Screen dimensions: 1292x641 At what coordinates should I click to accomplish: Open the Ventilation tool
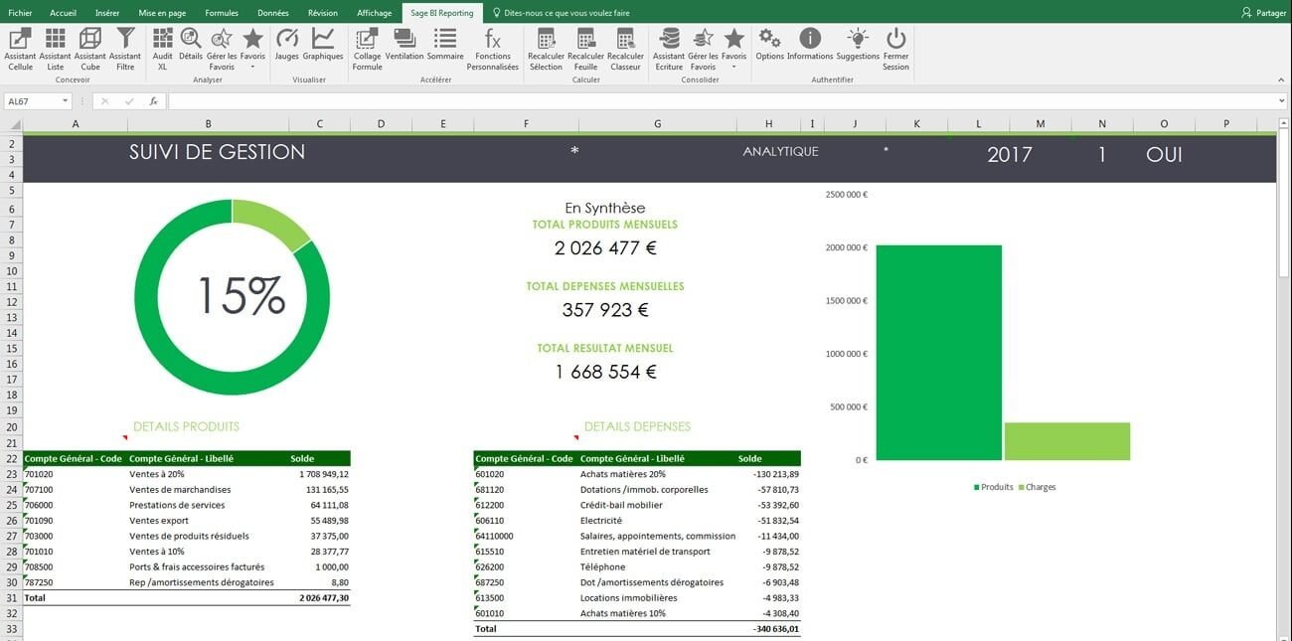click(x=404, y=45)
